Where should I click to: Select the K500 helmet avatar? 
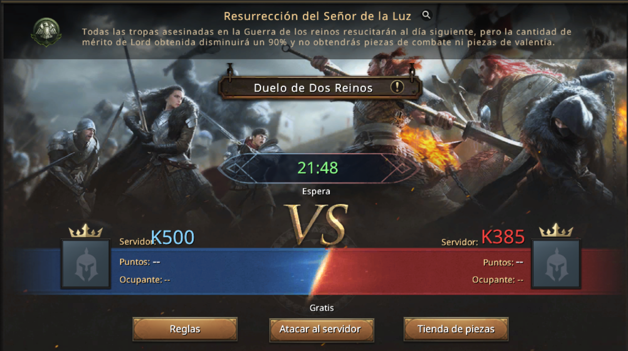[x=86, y=264]
